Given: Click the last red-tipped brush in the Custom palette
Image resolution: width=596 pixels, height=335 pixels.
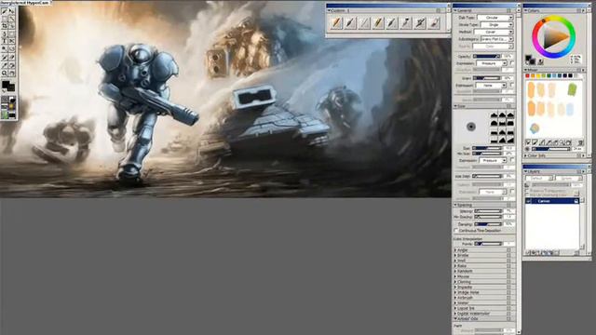Looking at the screenshot, I should click(435, 23).
